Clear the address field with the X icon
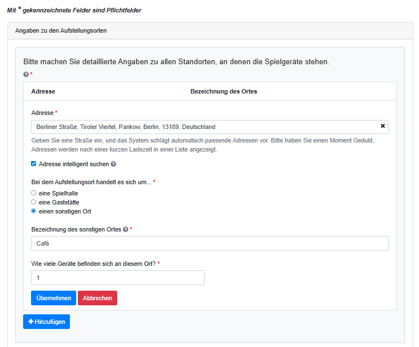The height and width of the screenshot is (347, 419). coord(382,127)
